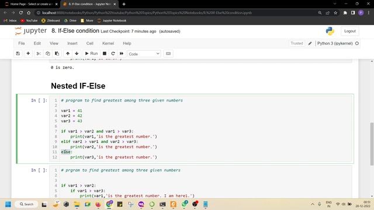Bookmark this page star icon
The image size is (374, 210).
[335, 13]
